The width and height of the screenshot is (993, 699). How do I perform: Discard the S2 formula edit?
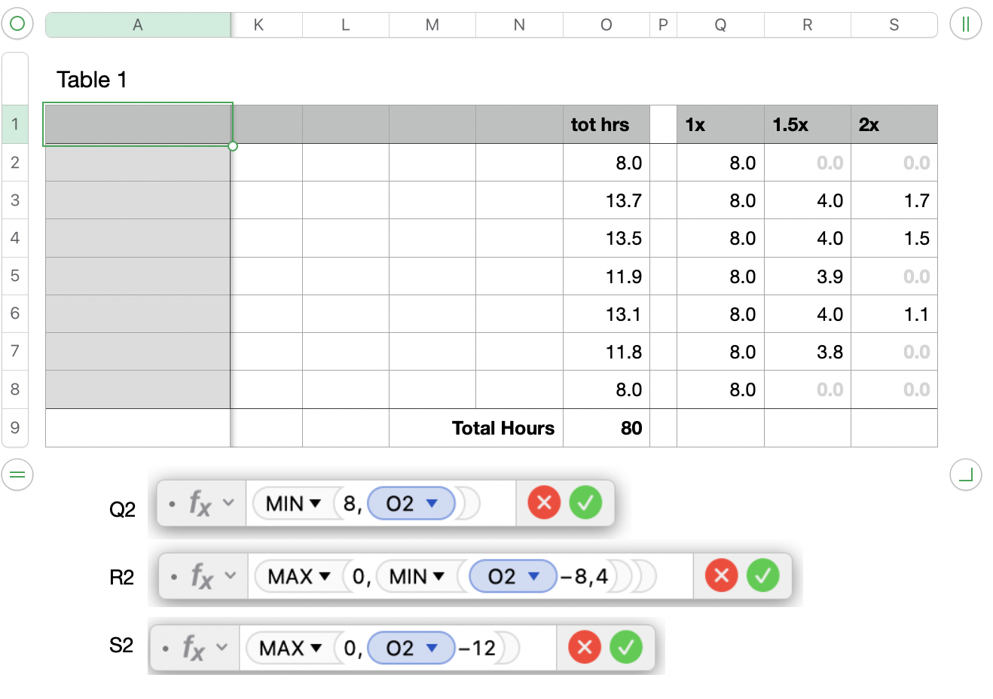[584, 647]
